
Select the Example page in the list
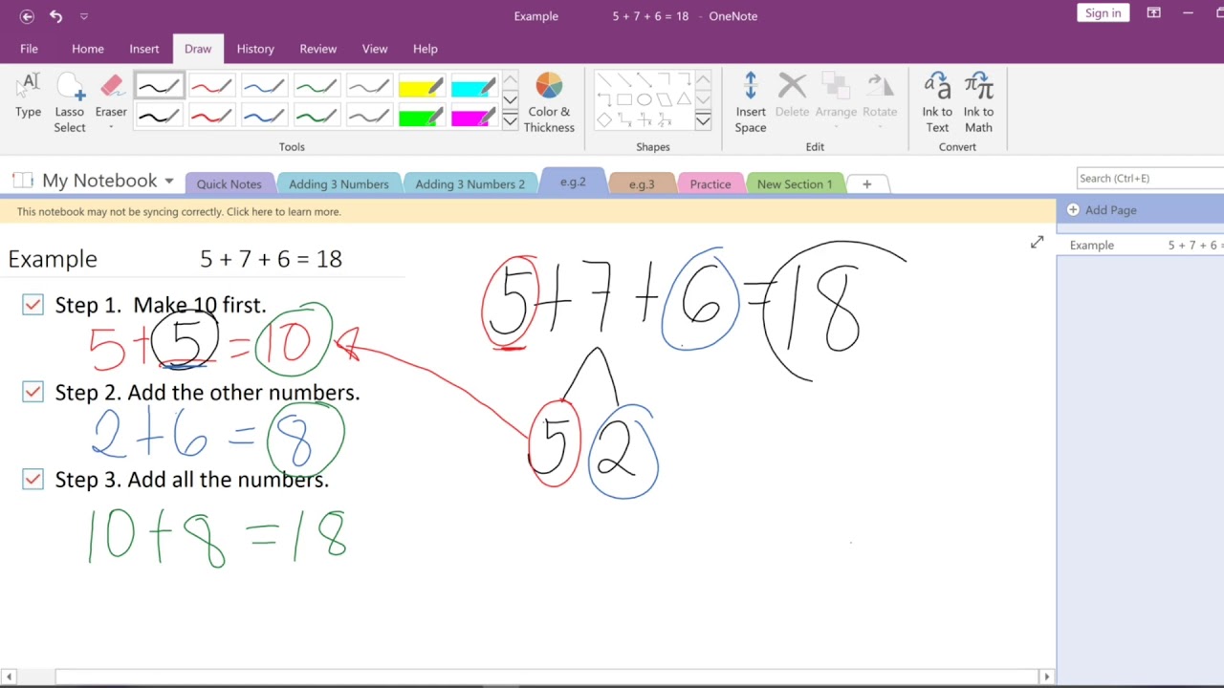pyautogui.click(x=1141, y=246)
